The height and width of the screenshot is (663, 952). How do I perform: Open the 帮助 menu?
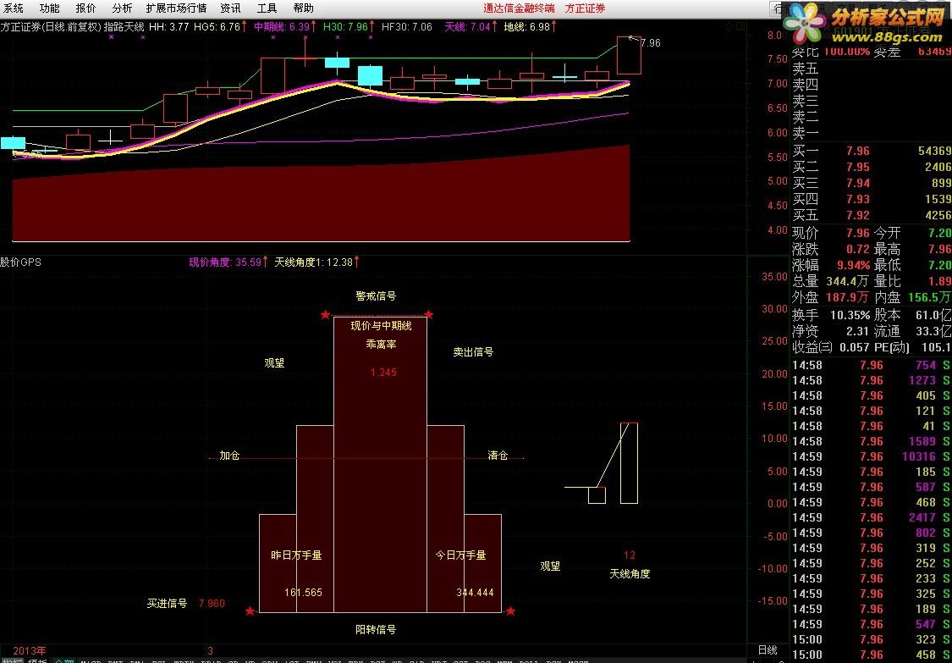click(303, 8)
